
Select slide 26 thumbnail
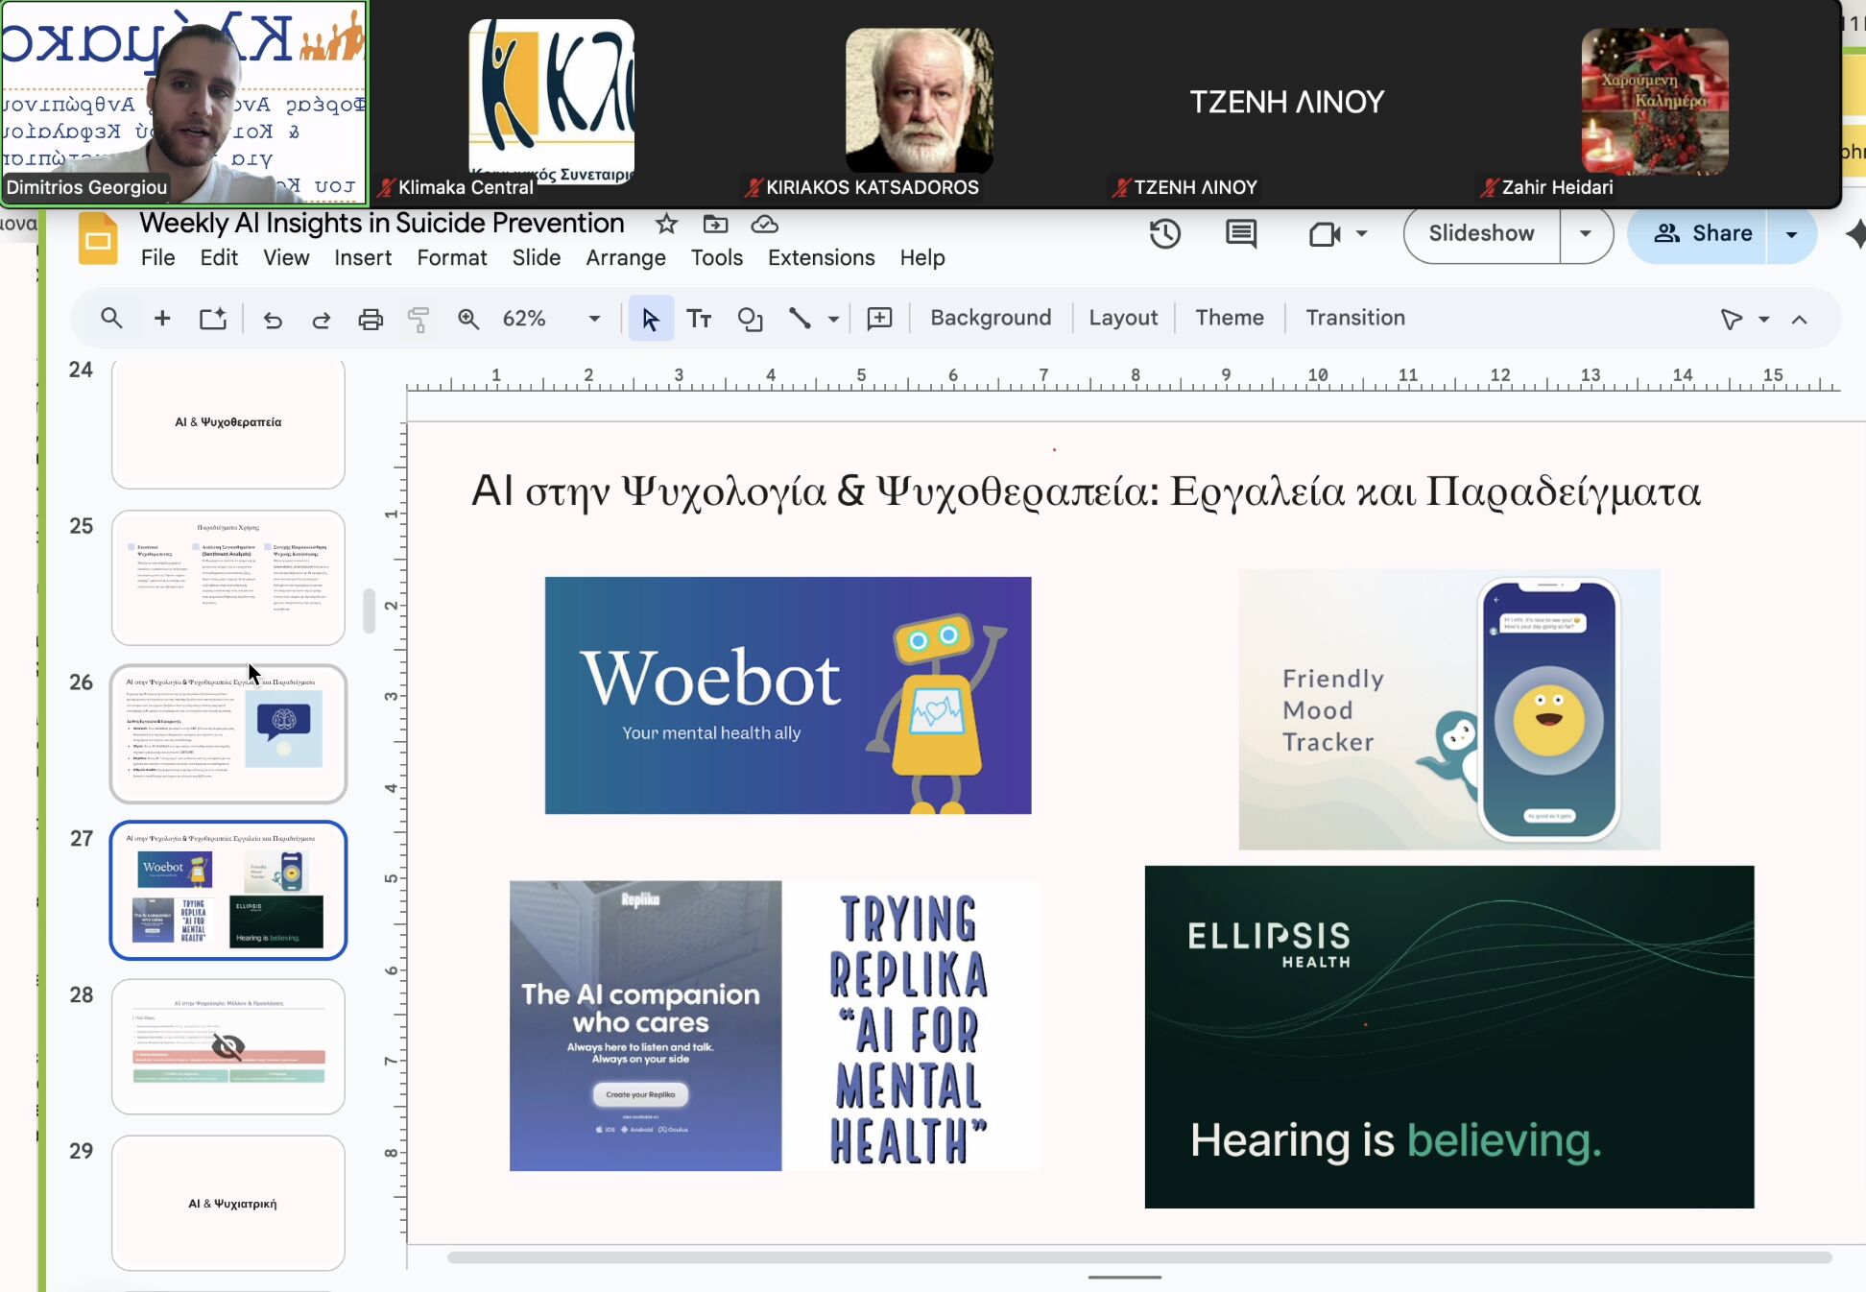point(228,733)
